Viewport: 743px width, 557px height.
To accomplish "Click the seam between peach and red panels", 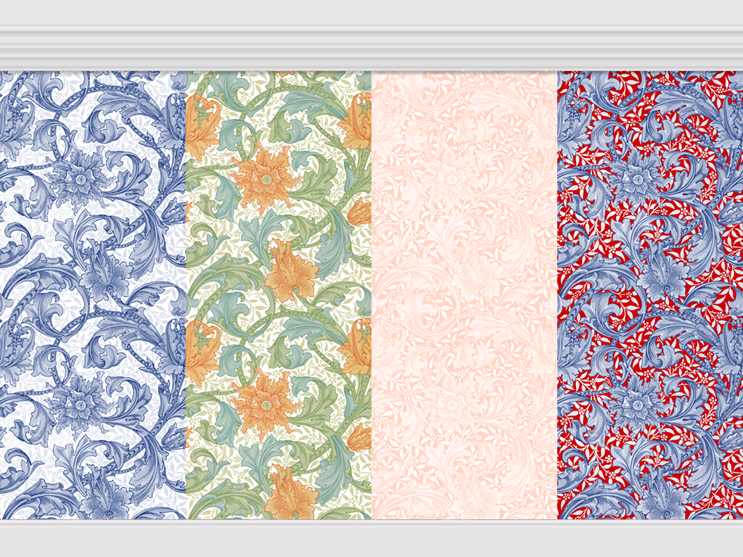I will point(557,294).
